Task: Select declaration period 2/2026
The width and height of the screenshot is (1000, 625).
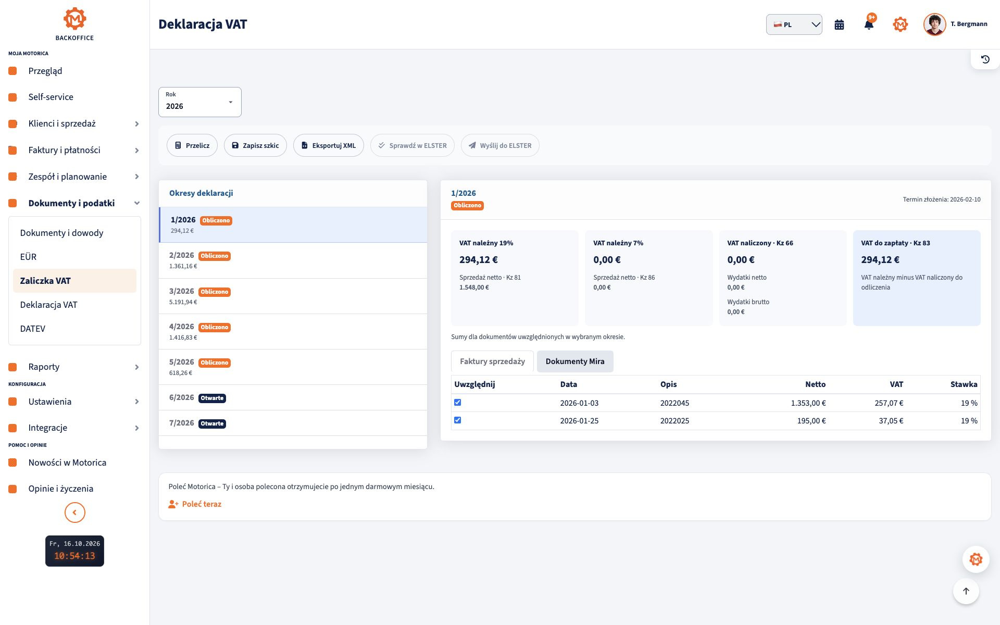Action: pyautogui.click(x=293, y=260)
